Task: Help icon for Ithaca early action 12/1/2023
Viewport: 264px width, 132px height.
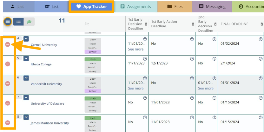Action: tap(192, 59)
